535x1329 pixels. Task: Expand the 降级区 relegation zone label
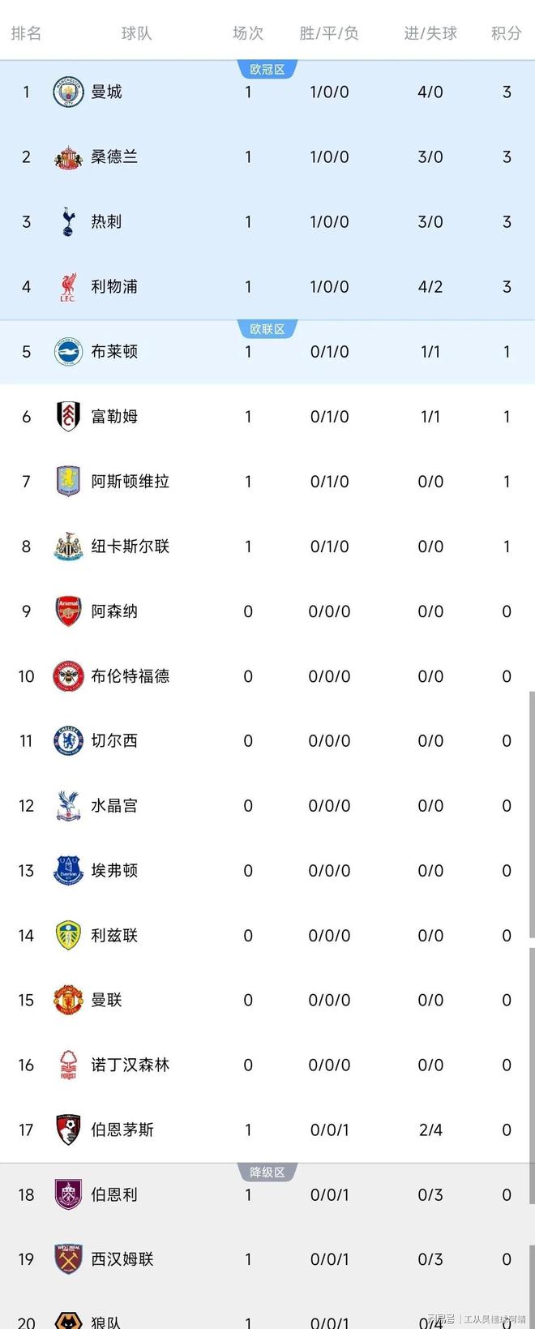coord(267,1173)
